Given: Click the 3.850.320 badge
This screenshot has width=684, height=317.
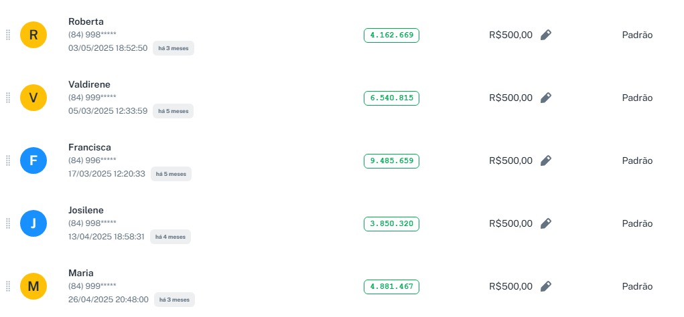Looking at the screenshot, I should [x=391, y=224].
